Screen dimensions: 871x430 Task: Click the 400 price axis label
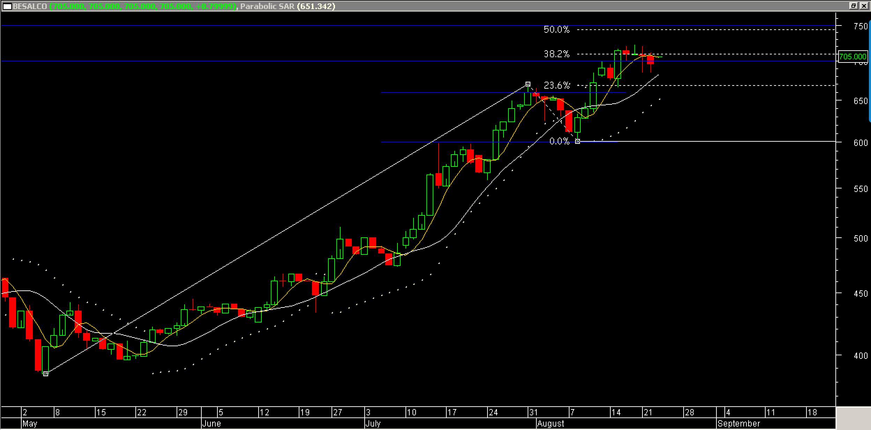tap(861, 356)
